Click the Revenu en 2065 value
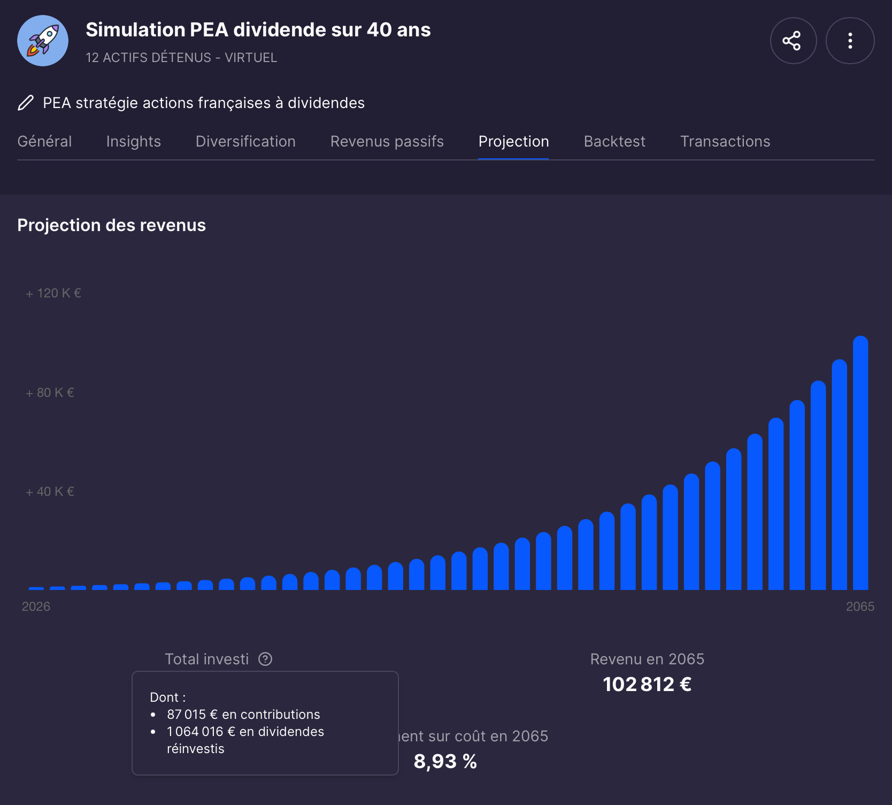Viewport: 892px width, 805px height. click(x=647, y=684)
